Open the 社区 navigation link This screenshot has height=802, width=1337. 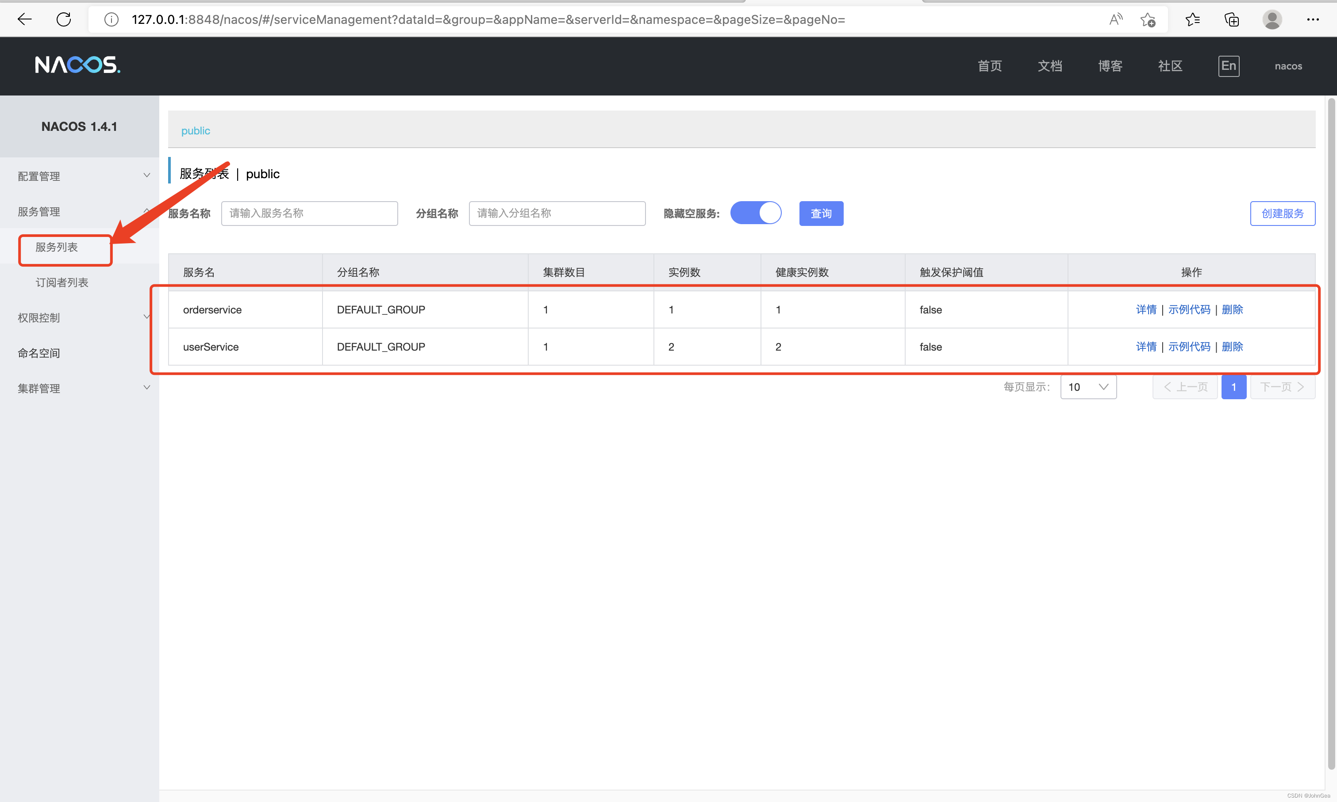[x=1170, y=66]
